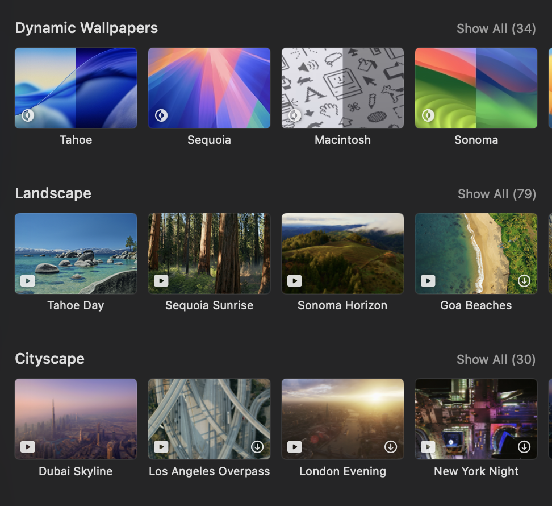This screenshot has width=552, height=506.
Task: Select the Tahoe dynamic wallpaper thumbnail
Action: click(x=76, y=88)
